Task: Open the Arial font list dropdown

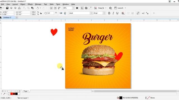Action: pos(91,13)
